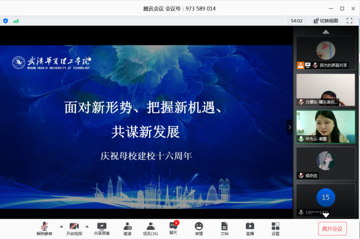Click the 54:02 meeting timer

296,21
